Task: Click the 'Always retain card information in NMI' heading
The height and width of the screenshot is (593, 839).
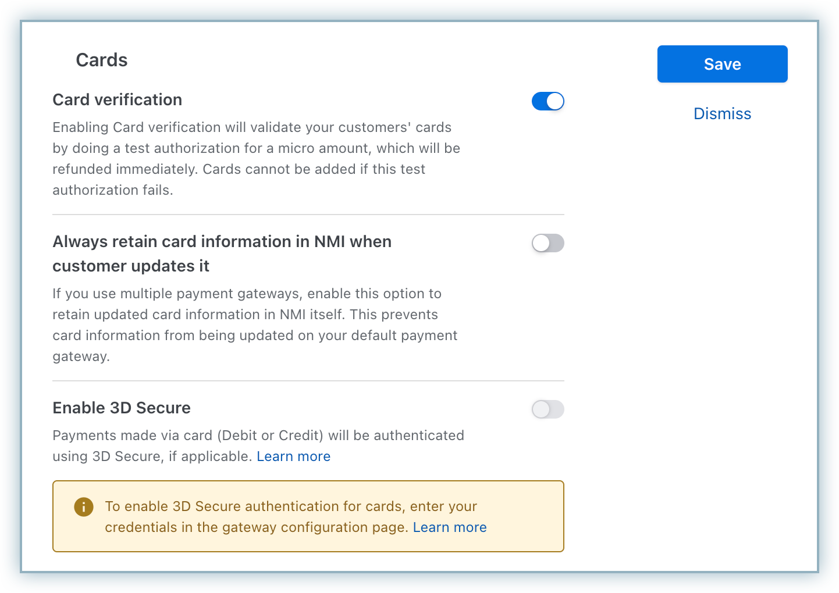Action: 222,242
